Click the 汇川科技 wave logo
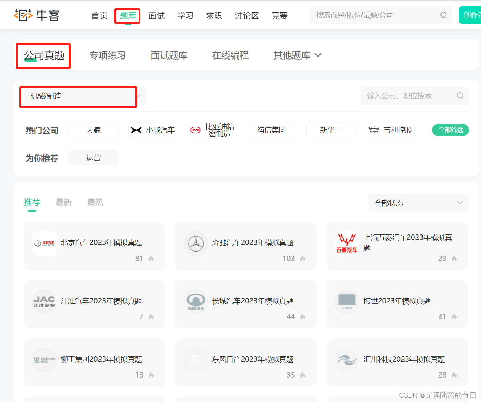The height and width of the screenshot is (402, 481). pos(347,360)
